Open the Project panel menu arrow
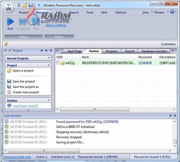Screen dimensions: 180x162 (42, 51)
